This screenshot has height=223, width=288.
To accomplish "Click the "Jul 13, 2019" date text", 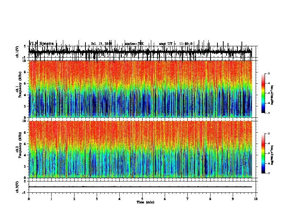I will (101, 44).
